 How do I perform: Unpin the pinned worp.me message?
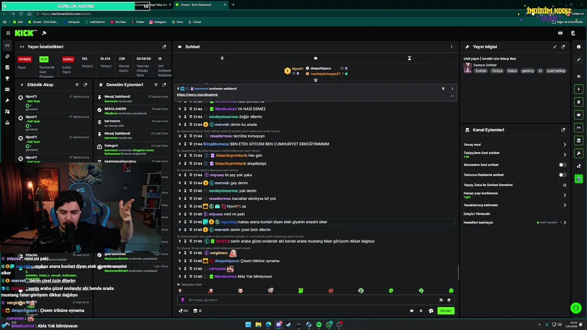pyautogui.click(x=443, y=88)
